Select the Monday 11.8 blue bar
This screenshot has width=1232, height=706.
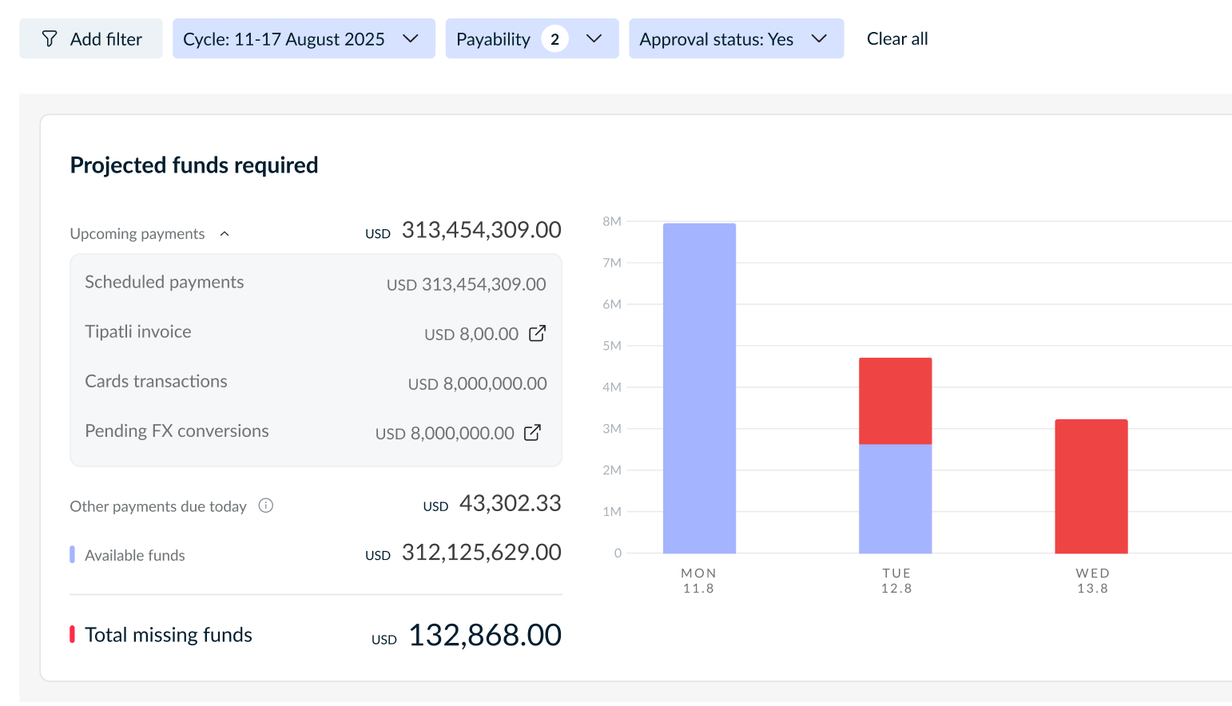(699, 388)
